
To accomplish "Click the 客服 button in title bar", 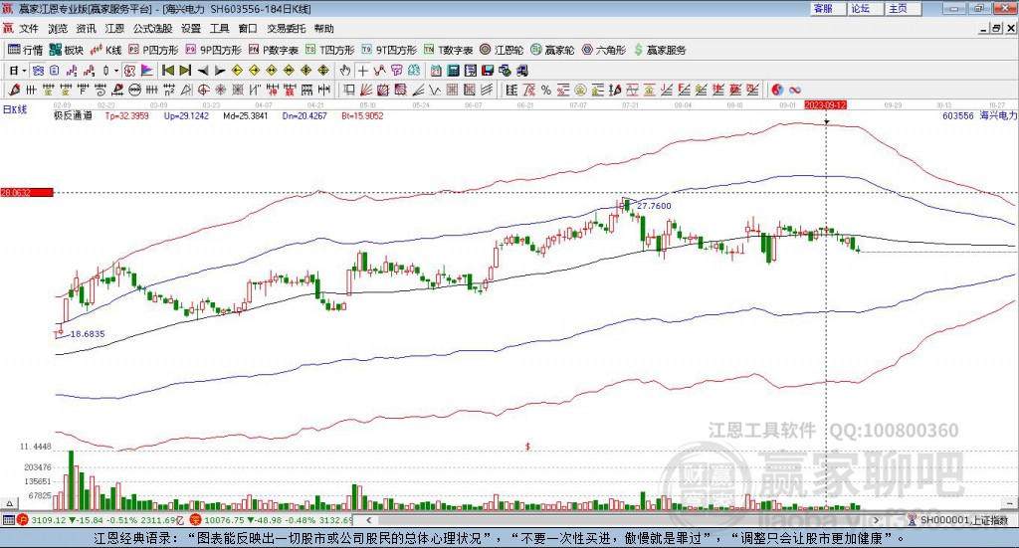I will click(827, 8).
